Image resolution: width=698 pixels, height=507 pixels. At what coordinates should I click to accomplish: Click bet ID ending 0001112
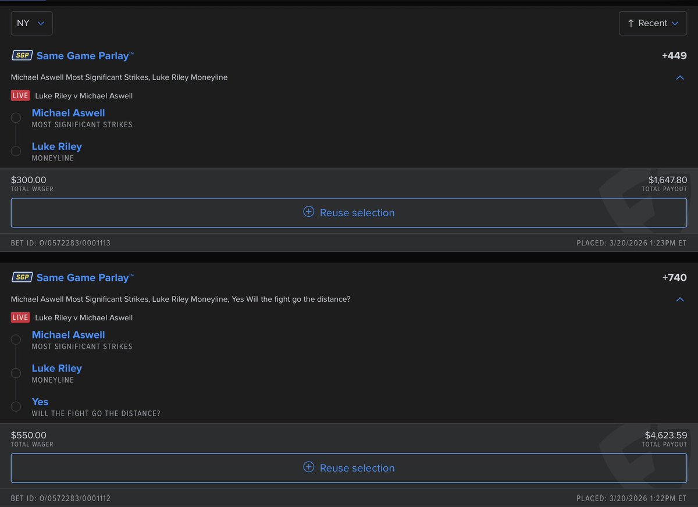(60, 498)
